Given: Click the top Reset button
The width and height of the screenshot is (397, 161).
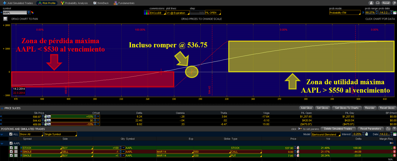Looking at the screenshot, I should [x=386, y=3].
